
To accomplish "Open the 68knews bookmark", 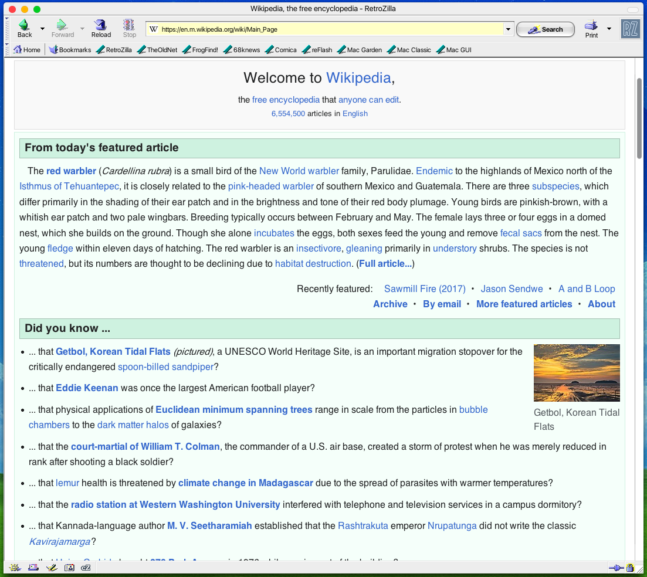I will pos(242,50).
